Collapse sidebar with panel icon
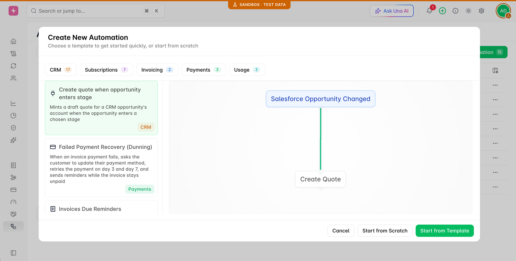 click(13, 253)
